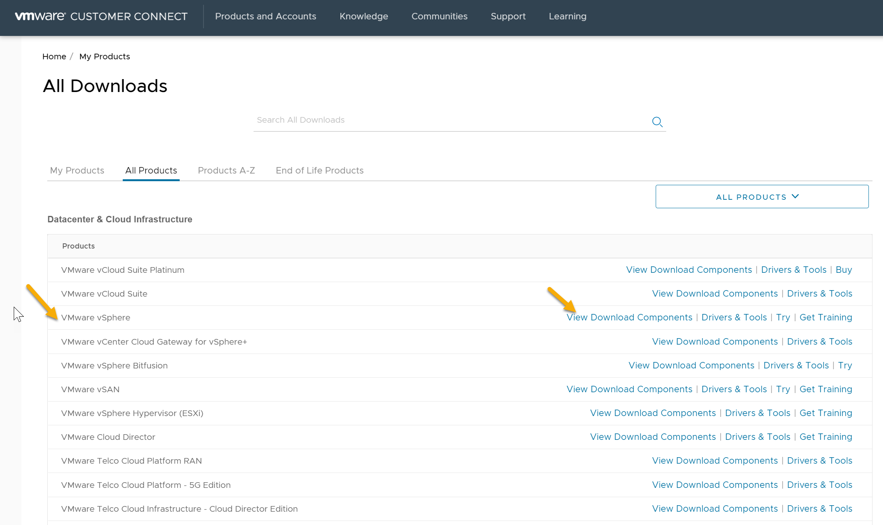This screenshot has width=883, height=525.
Task: View Download Components for vSphere Hypervisor (ESXi)
Action: coord(653,413)
